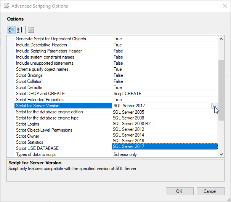The image size is (231, 202).
Task: Select Script for Server Version row label
Action: pyautogui.click(x=63, y=106)
